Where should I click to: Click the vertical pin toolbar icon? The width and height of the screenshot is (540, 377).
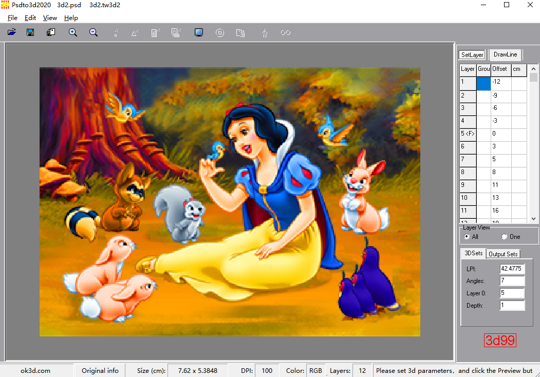click(x=265, y=33)
